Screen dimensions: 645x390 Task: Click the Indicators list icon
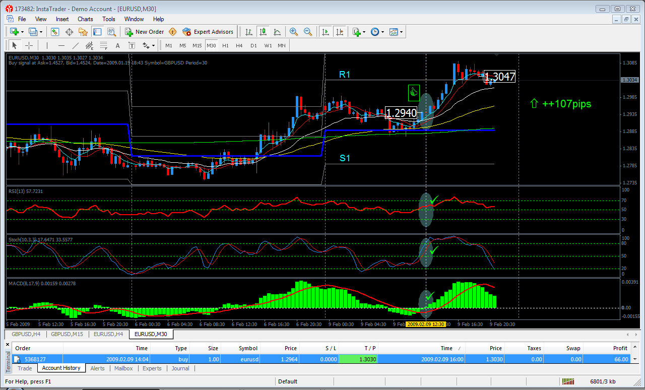tap(357, 32)
